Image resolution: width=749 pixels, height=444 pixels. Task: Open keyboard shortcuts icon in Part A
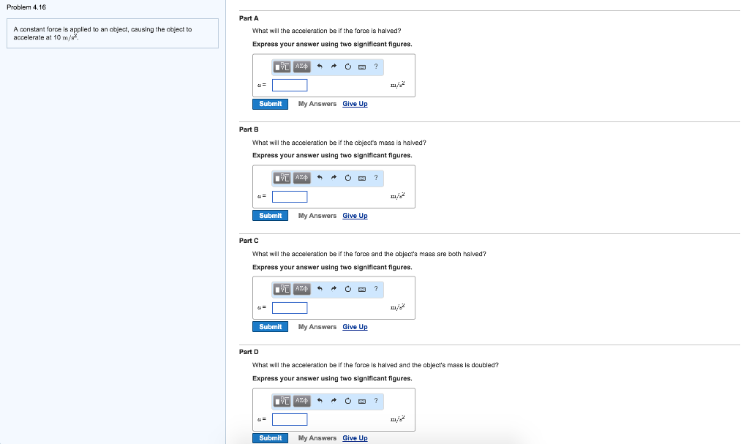tap(362, 67)
